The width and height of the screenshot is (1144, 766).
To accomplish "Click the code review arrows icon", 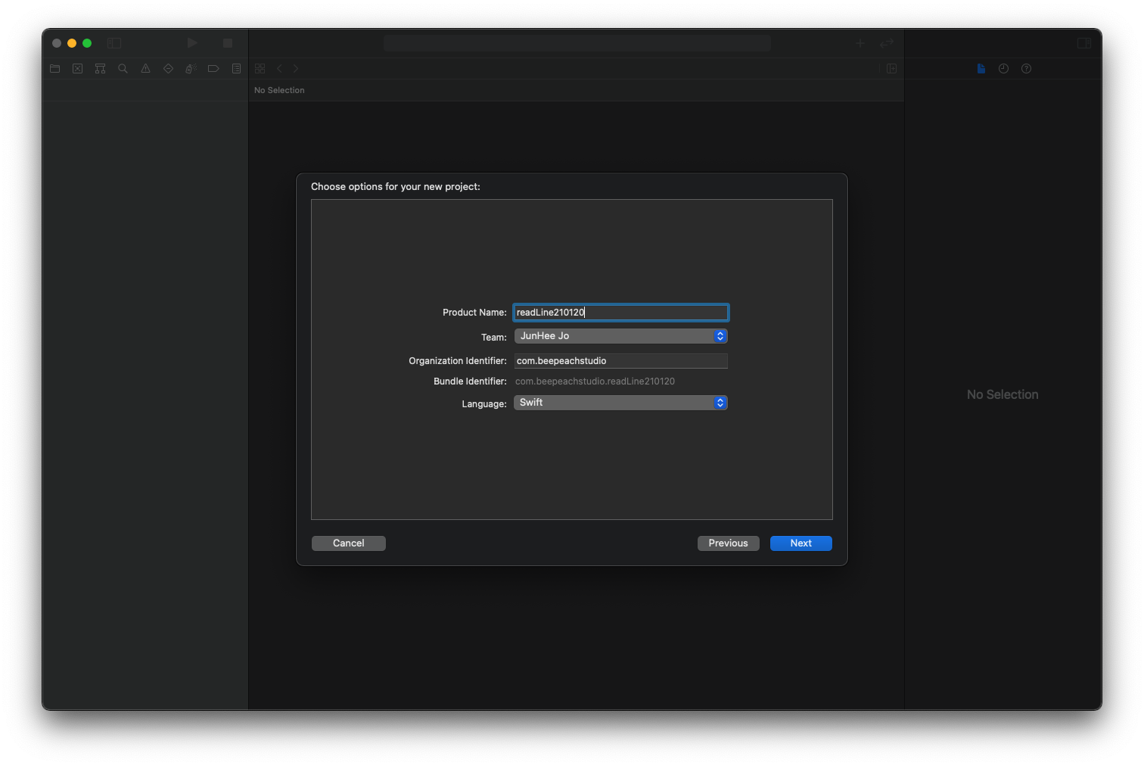I will [x=887, y=43].
